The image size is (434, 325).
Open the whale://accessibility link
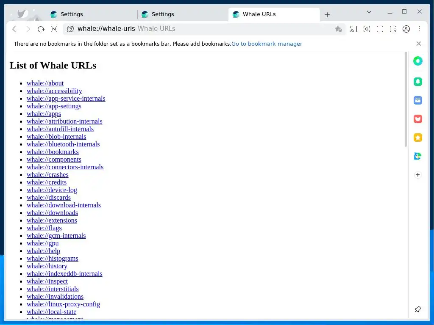pyautogui.click(x=54, y=91)
